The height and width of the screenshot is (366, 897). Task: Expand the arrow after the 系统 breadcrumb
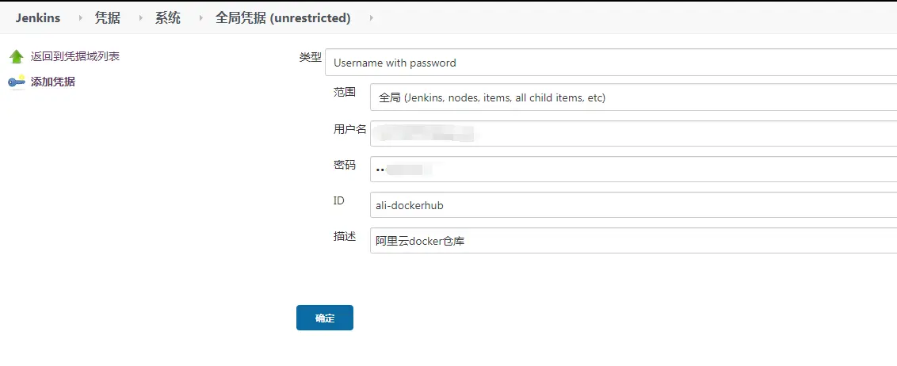click(x=200, y=17)
